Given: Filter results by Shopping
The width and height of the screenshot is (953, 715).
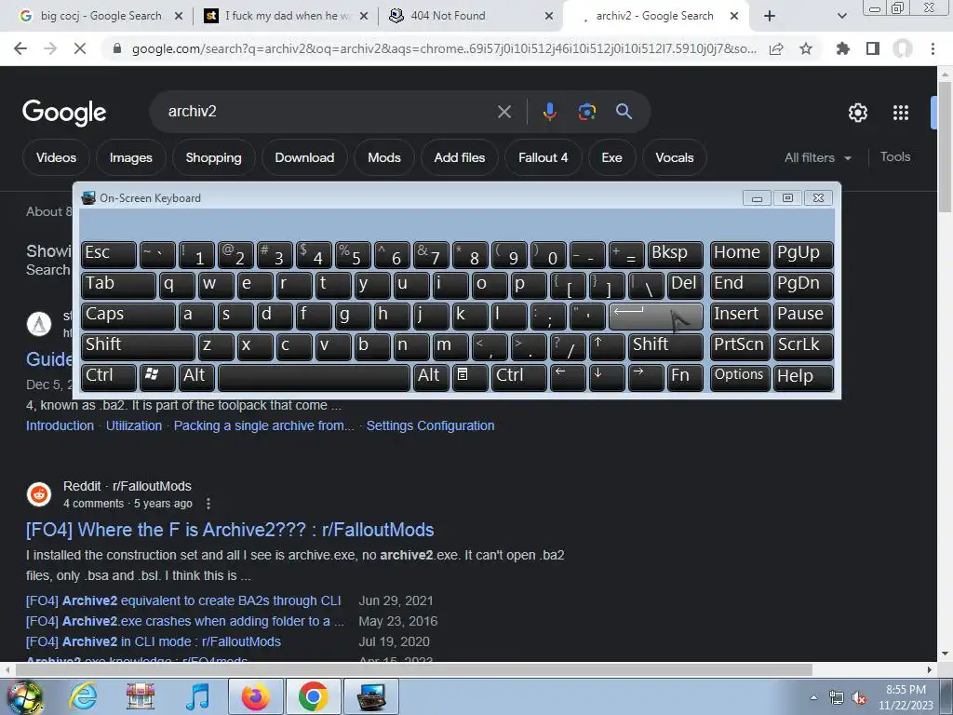Looking at the screenshot, I should tap(213, 157).
